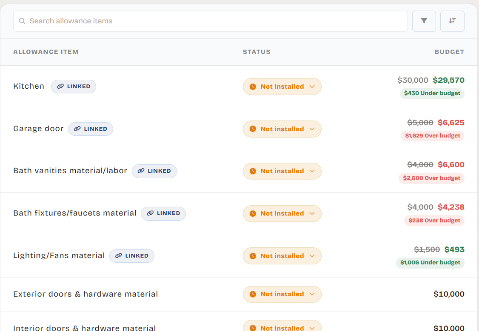This screenshot has width=479, height=331.
Task: Open Lighting/Fans material status dropdown
Action: (282, 256)
